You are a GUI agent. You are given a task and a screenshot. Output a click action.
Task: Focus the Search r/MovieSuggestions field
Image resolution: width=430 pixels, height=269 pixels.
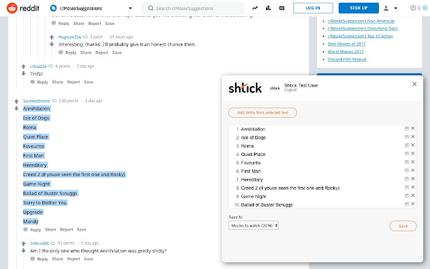pos(193,8)
